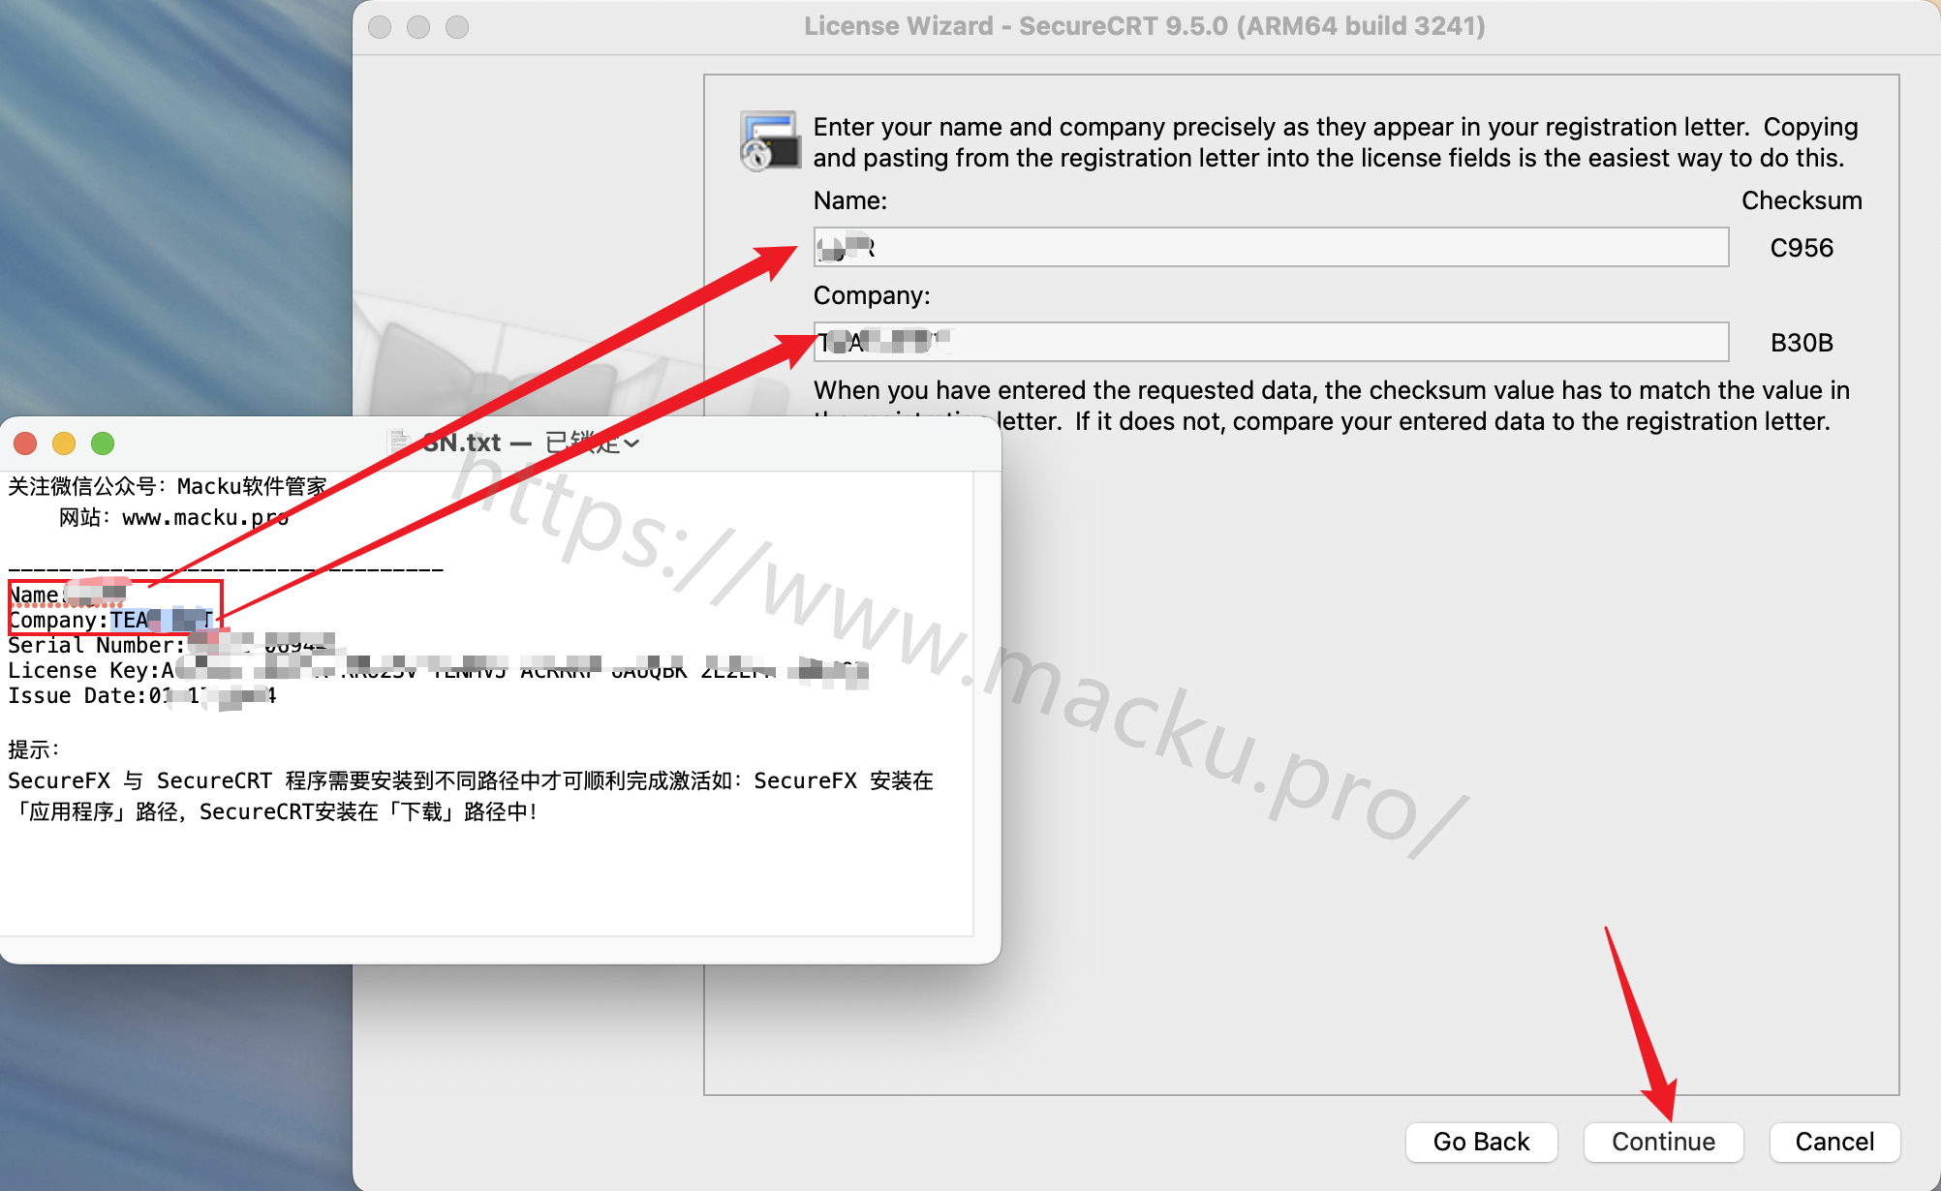Focus the Company input field

(x=1271, y=342)
